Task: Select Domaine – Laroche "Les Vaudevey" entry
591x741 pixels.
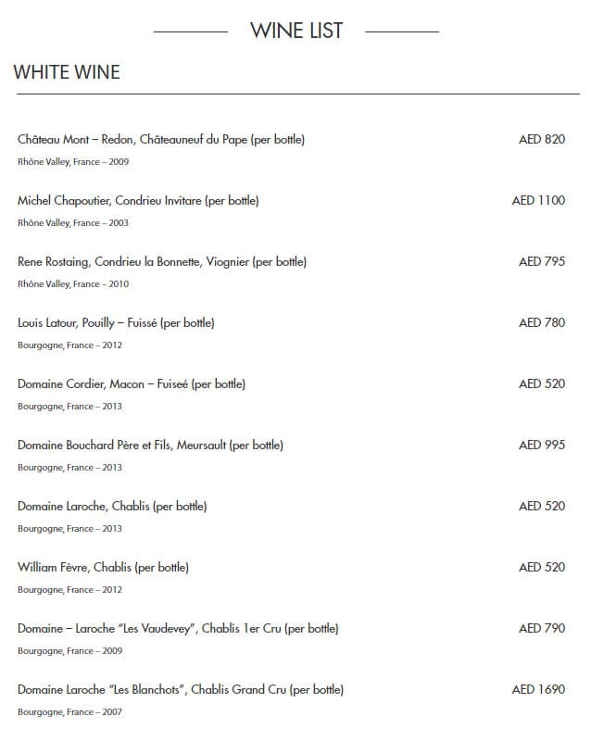Action: click(178, 629)
